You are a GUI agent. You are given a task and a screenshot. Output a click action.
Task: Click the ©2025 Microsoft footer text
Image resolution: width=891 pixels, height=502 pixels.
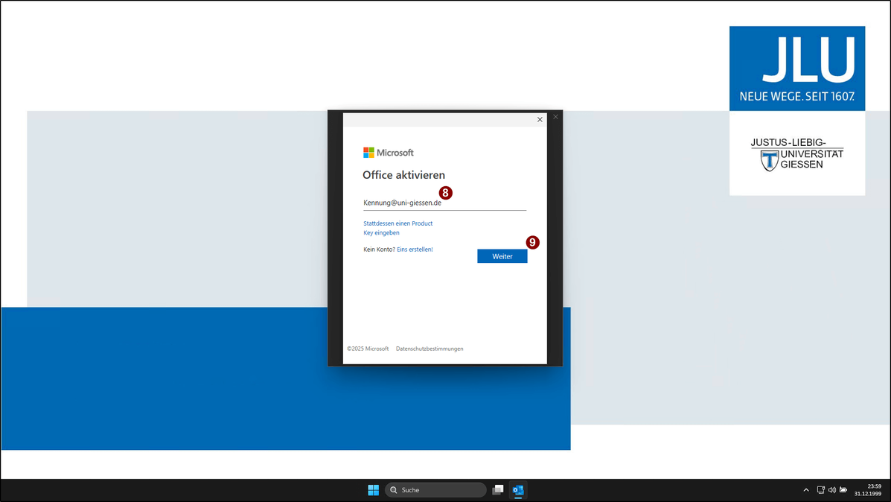point(368,349)
